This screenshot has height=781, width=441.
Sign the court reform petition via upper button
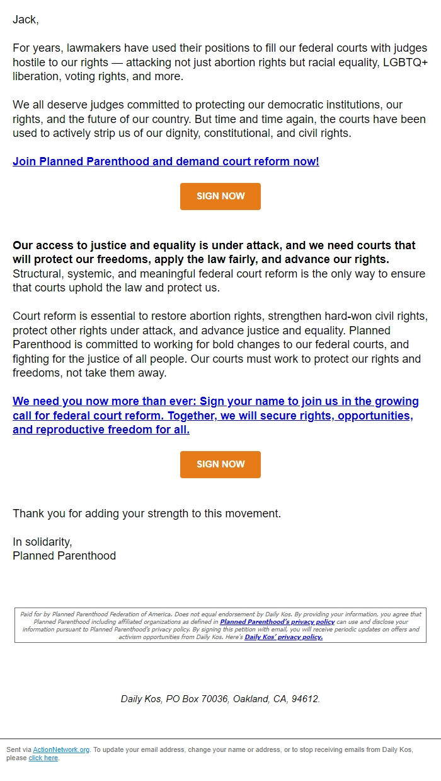pyautogui.click(x=220, y=196)
